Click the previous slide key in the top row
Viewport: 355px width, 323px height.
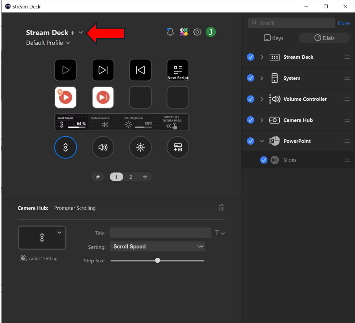[x=140, y=70]
